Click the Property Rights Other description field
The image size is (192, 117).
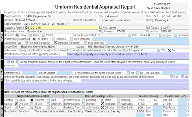pyautogui.click(x=141, y=39)
